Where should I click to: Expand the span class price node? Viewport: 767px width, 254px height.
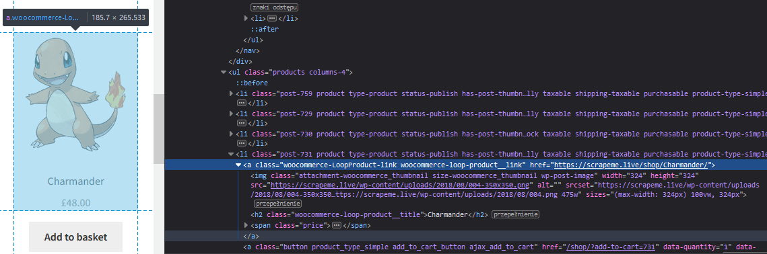[x=246, y=225]
